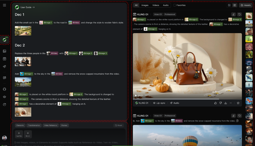Open the lips icon tool in the sidebar
Screen dimensions: 255x146
pyautogui.click(x=5, y=97)
